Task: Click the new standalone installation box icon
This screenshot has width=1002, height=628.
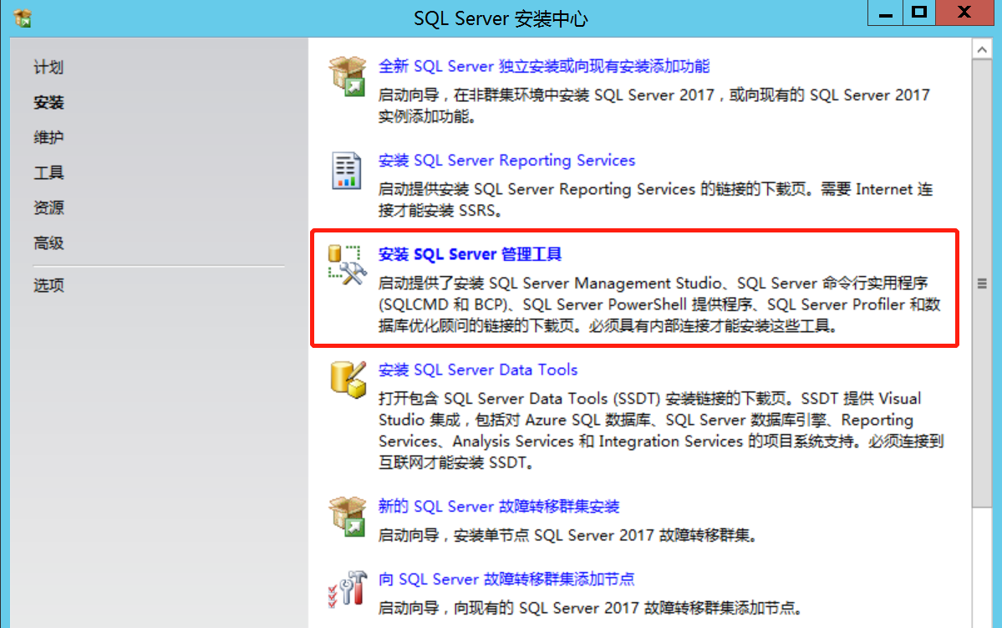Action: 348,76
